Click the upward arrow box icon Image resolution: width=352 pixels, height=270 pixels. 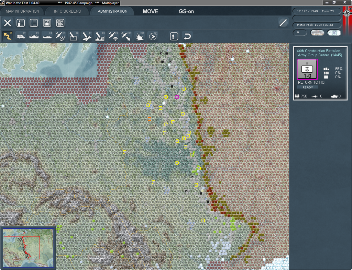pos(174,36)
